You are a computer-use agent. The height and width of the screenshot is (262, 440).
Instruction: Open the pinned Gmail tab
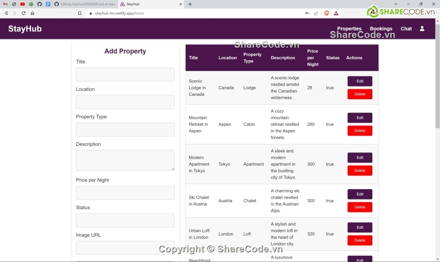tap(6, 4)
